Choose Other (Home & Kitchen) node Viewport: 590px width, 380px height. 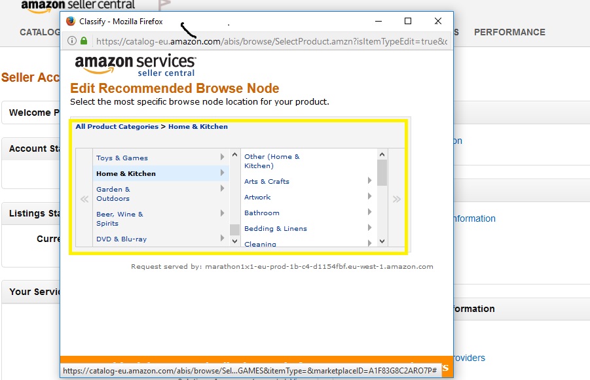tap(272, 161)
